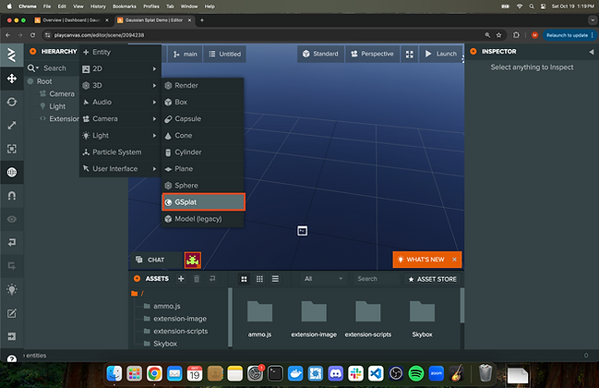Viewport: 599px width, 388px height.
Task: Click the asset Search field
Action: [374, 278]
